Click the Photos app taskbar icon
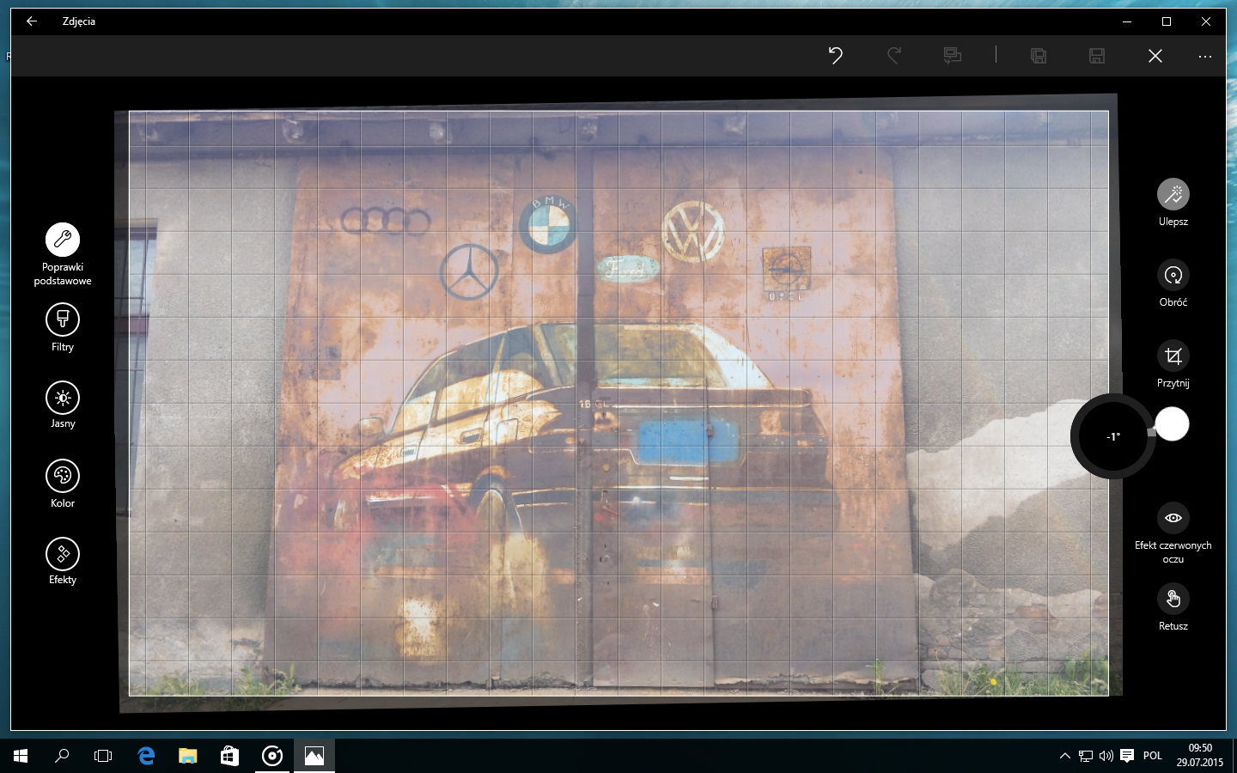 coord(314,756)
